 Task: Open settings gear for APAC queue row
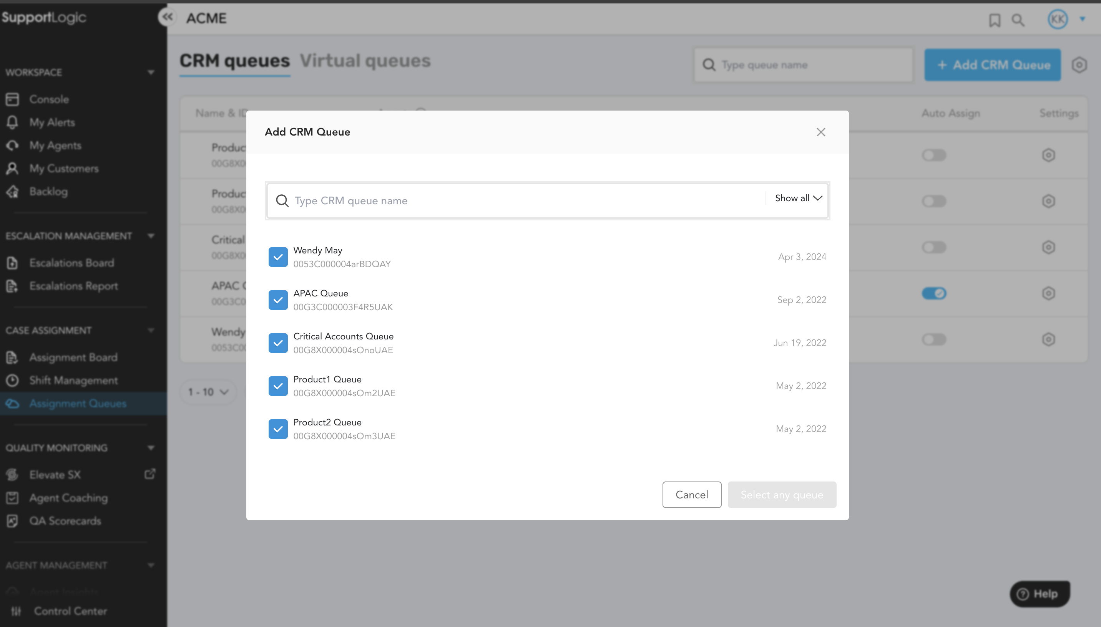[x=1048, y=294]
